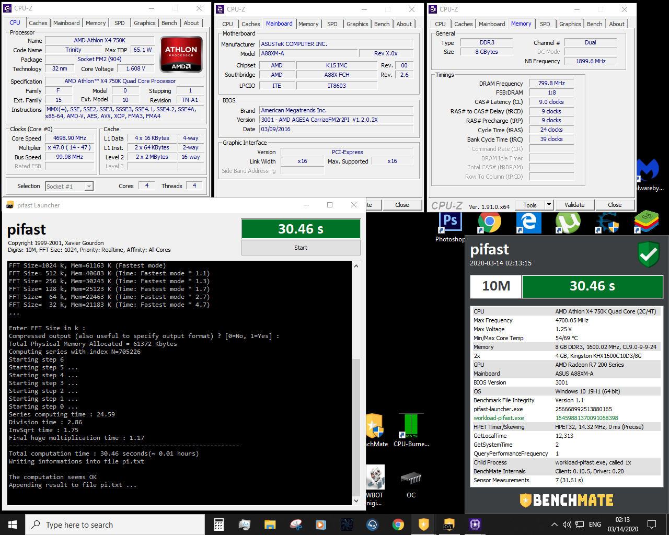Click the Validate button in CPU-Z
Screen dimensions: 669x535
coord(574,205)
